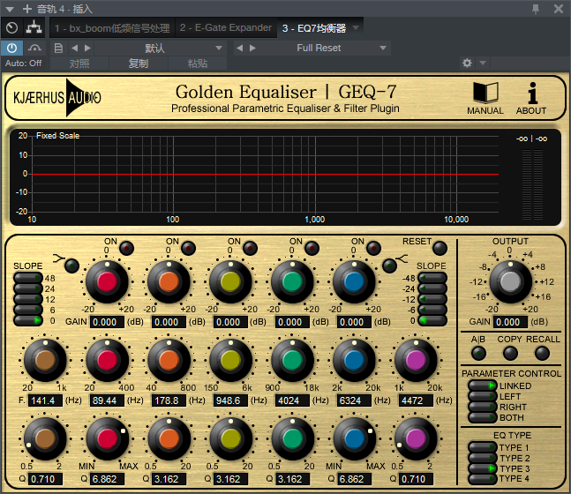This screenshot has width=571, height=494.
Task: Expand the EQ7均衡器 insert dropdown arrow
Action: click(356, 27)
